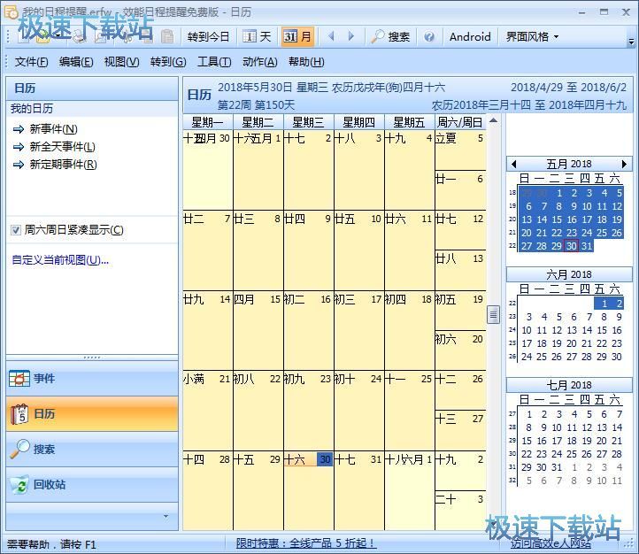Select the 四月 15 day cell

pyautogui.click(x=258, y=330)
